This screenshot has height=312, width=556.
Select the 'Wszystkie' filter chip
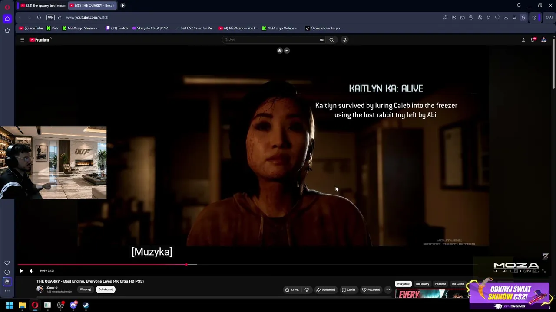(x=403, y=284)
